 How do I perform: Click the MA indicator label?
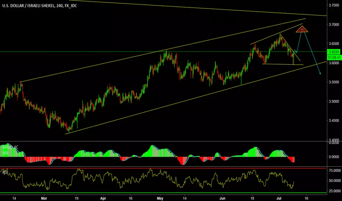pyautogui.click(x=5, y=153)
